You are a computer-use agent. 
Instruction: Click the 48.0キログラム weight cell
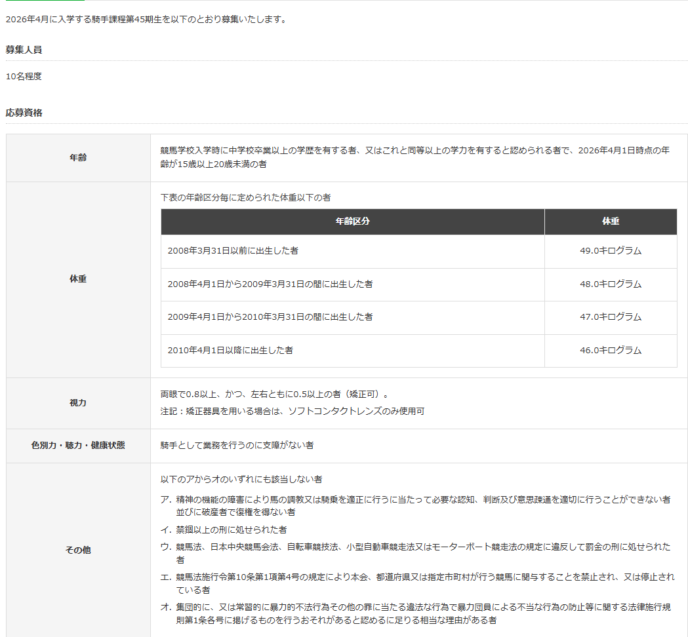[x=610, y=284]
